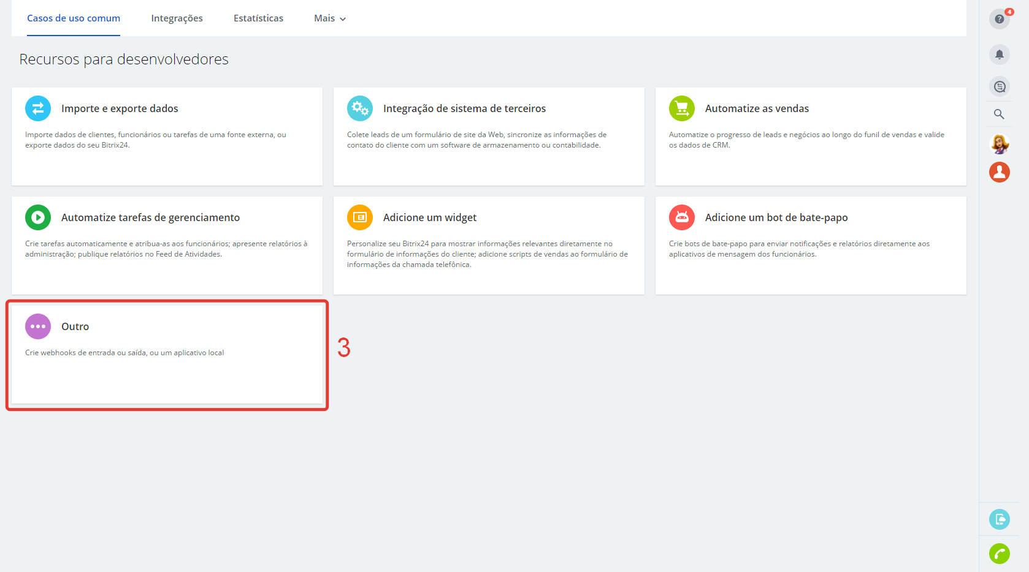
Task: Open notifications bell in sidebar
Action: (1000, 55)
